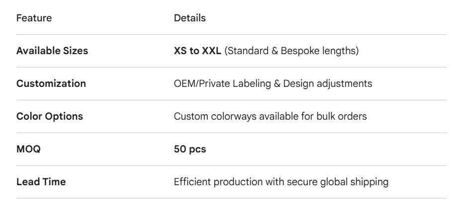Select the "Customization" row label
Image resolution: width=463 pixels, height=211 pixels.
click(51, 84)
